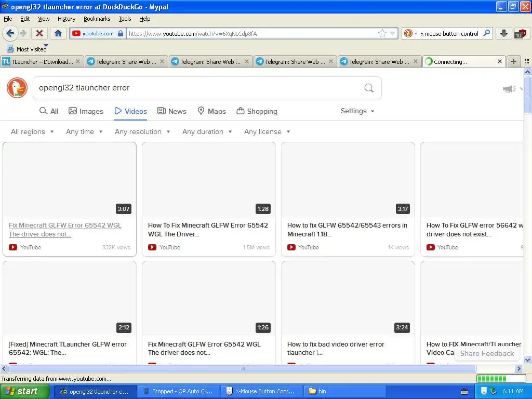Screen dimensions: 532x399
Task: Switch to Shopping results
Action: point(257,111)
